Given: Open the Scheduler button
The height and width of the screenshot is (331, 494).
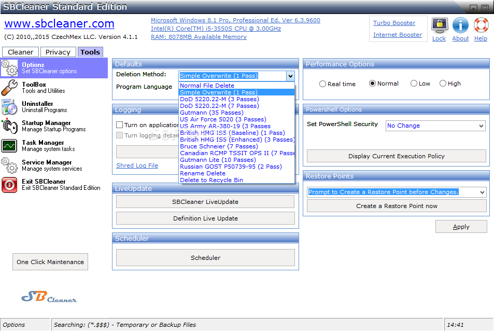Looking at the screenshot, I should coord(205,257).
